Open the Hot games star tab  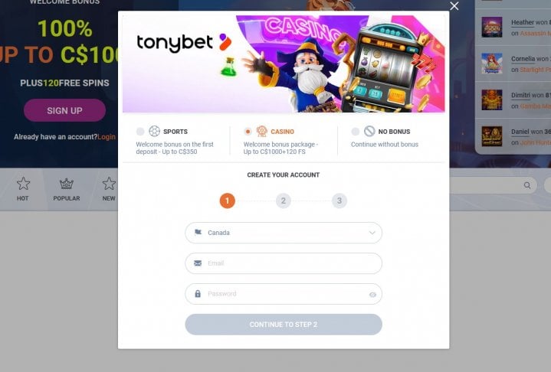pos(23,189)
